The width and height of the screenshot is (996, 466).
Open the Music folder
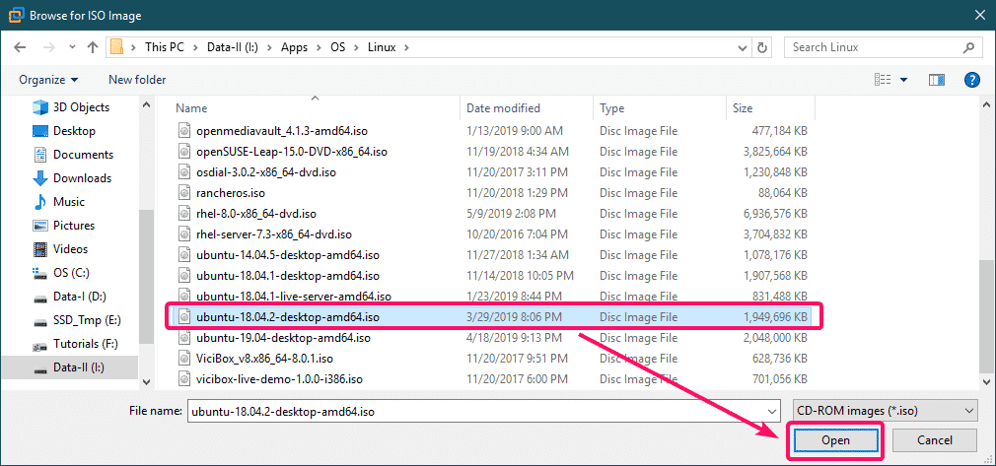tap(58, 202)
